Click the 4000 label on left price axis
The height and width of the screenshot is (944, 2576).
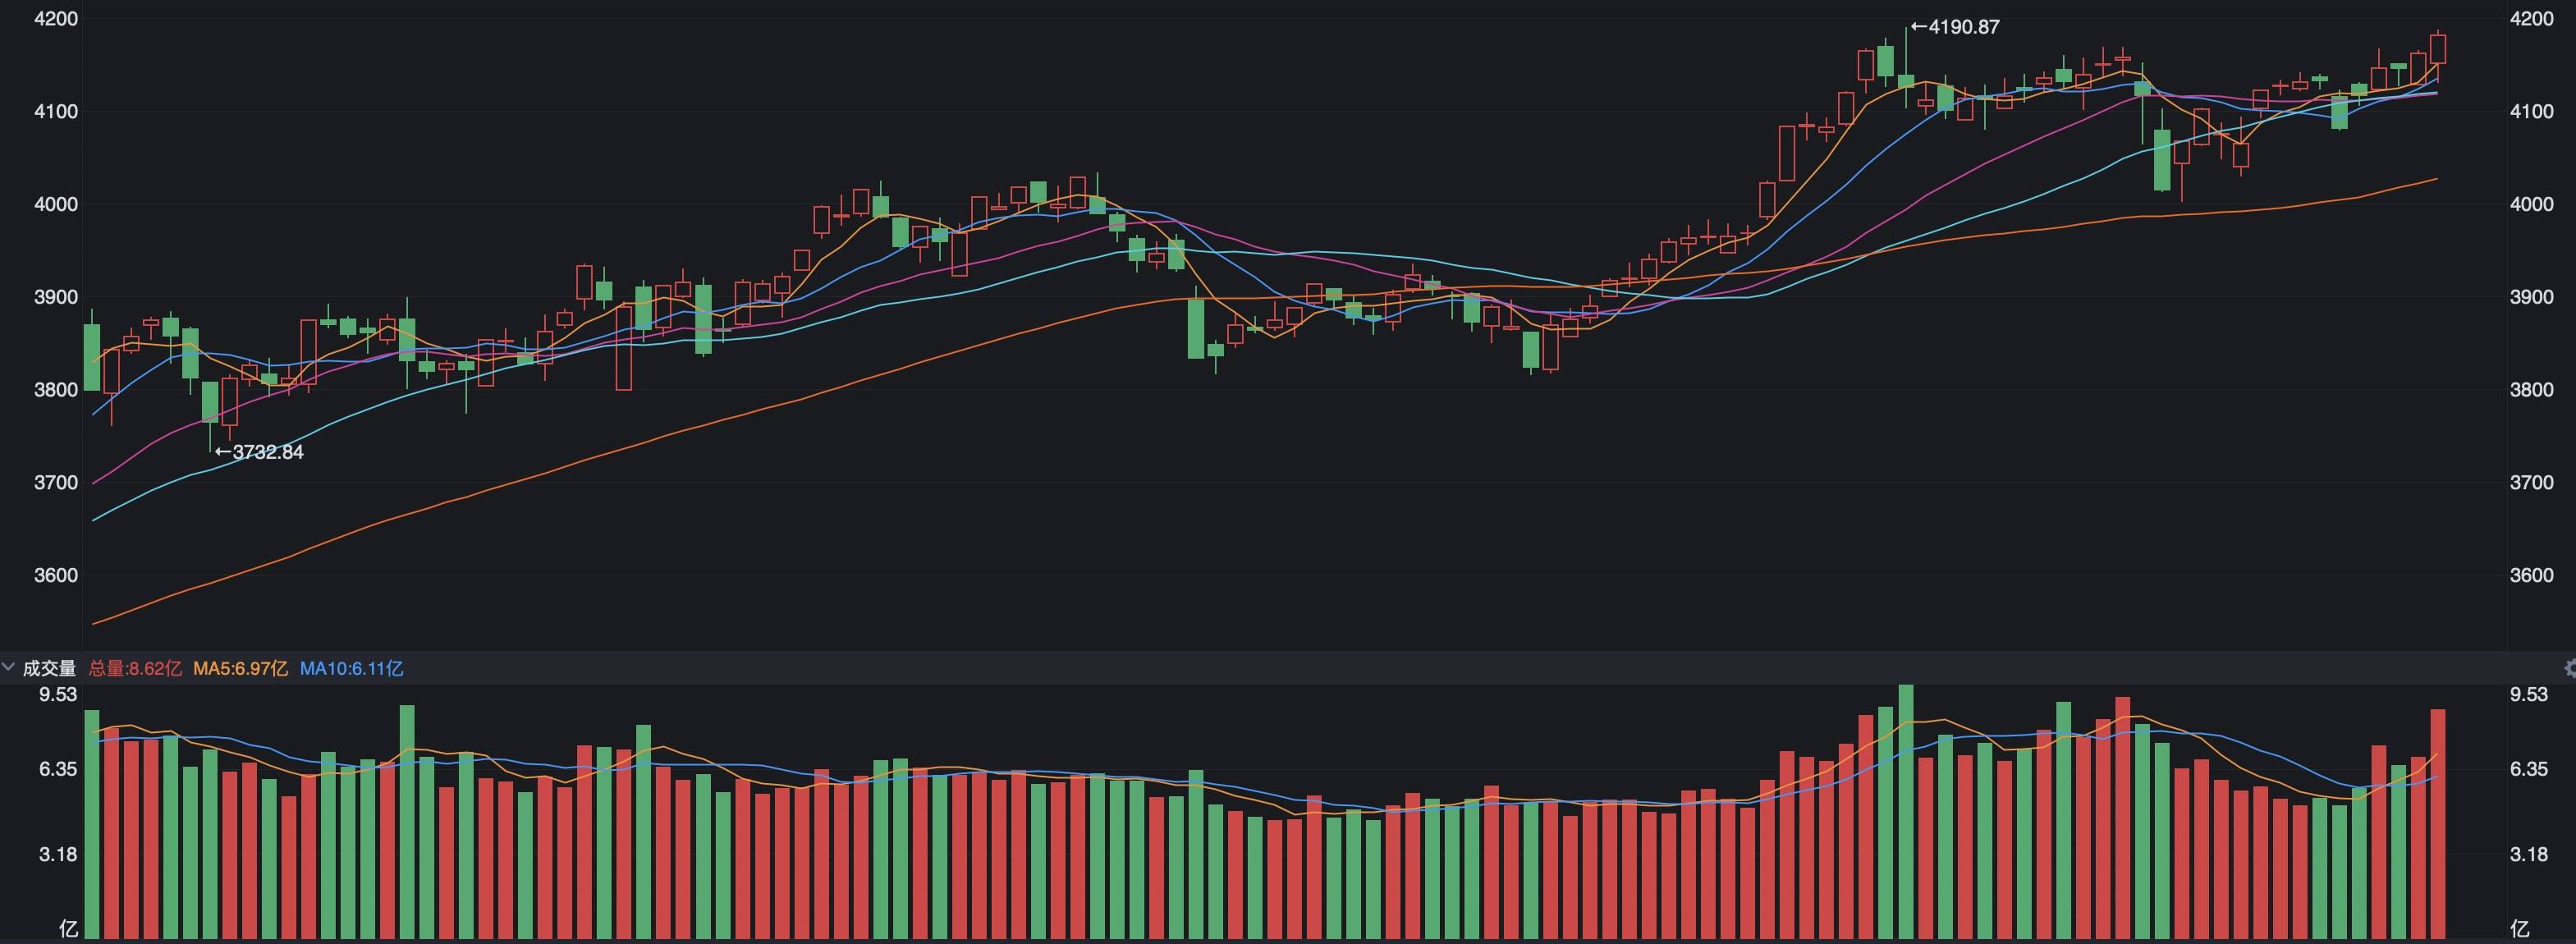[56, 204]
